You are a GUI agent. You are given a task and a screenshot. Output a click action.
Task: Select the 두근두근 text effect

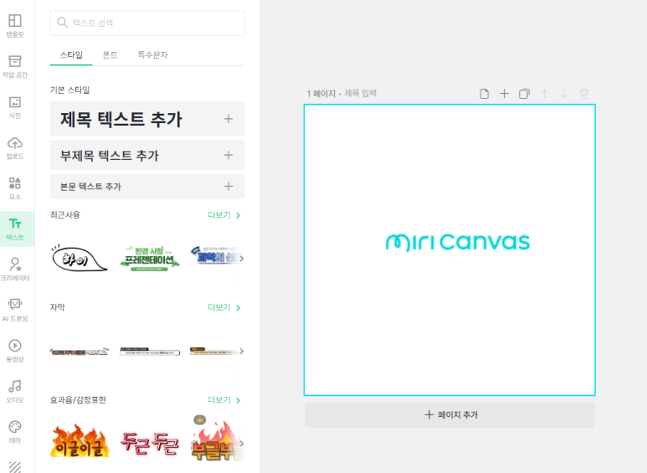(150, 444)
